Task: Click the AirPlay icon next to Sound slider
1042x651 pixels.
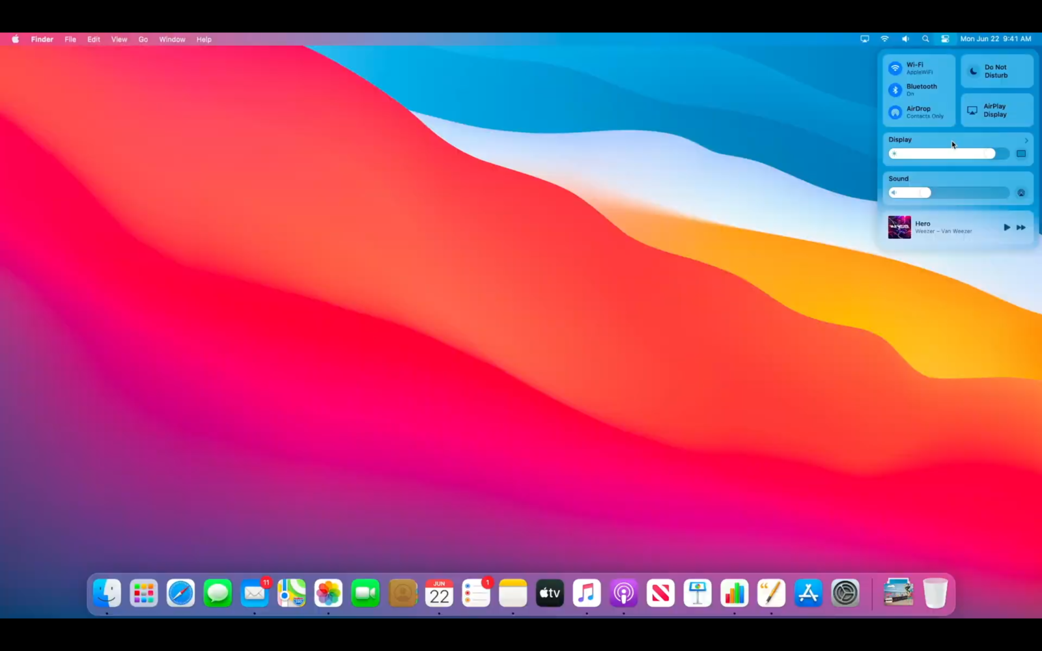Action: tap(1021, 193)
